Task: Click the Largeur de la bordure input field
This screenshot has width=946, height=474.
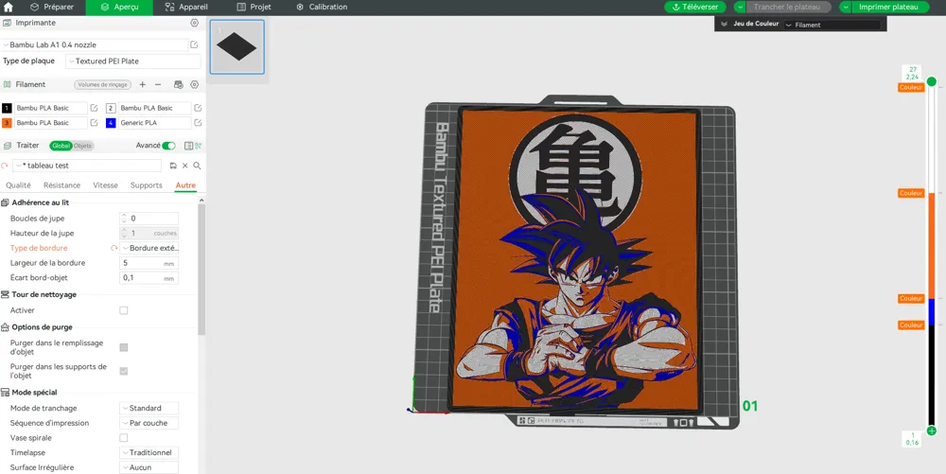Action: 149,263
